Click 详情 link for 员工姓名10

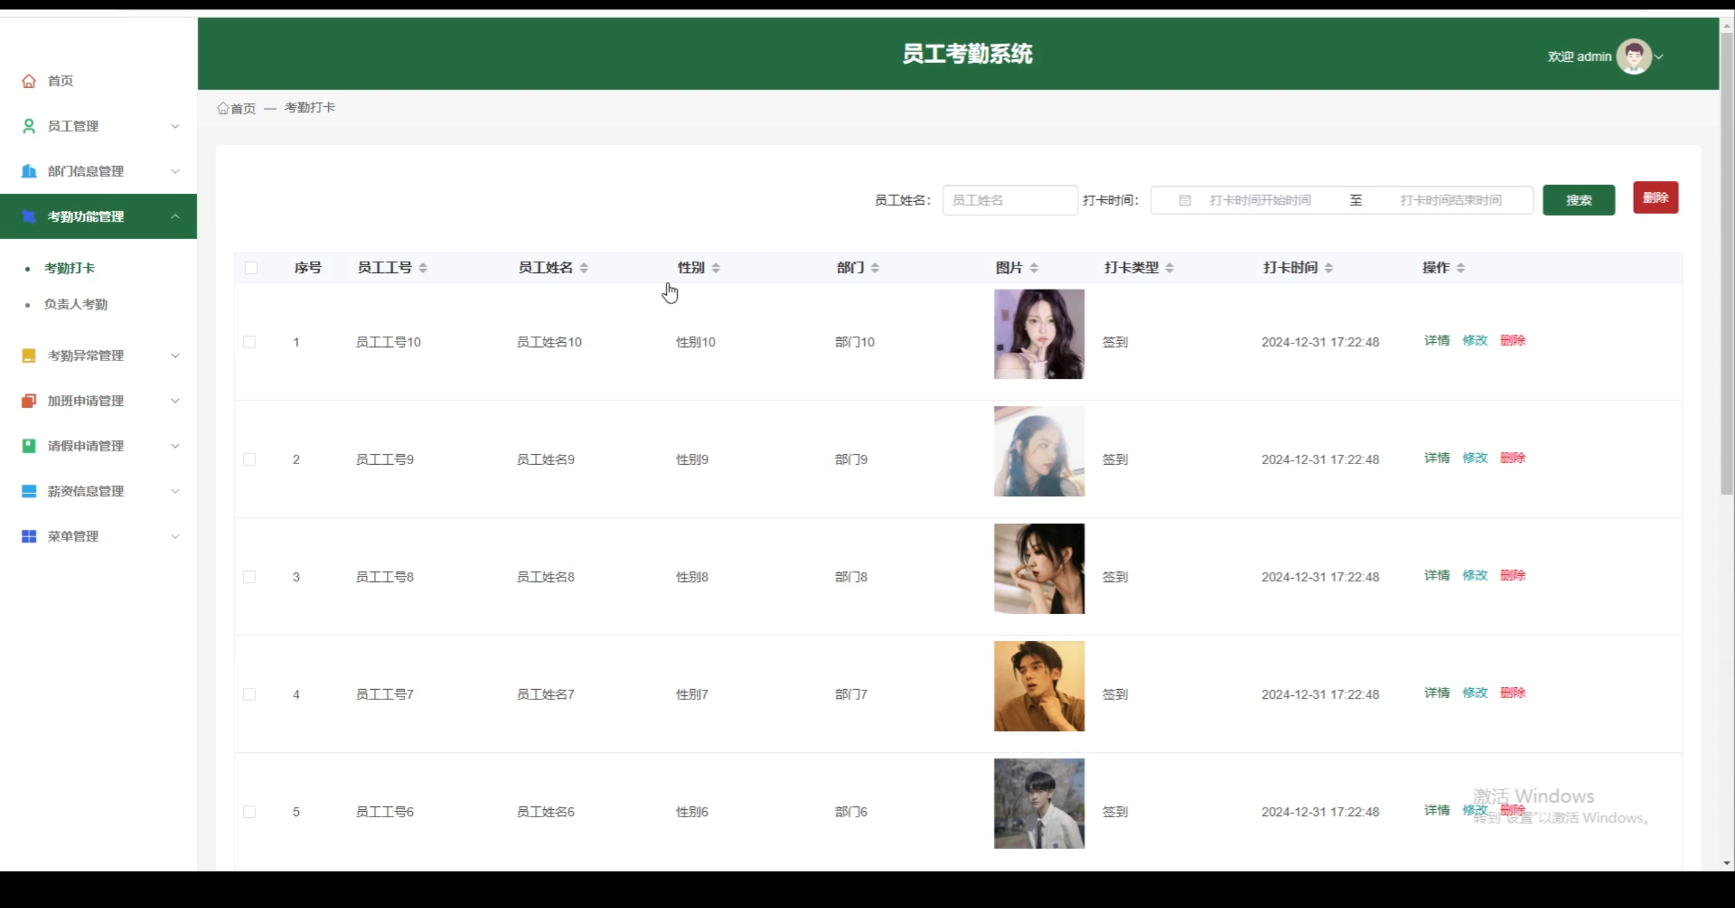(x=1436, y=340)
